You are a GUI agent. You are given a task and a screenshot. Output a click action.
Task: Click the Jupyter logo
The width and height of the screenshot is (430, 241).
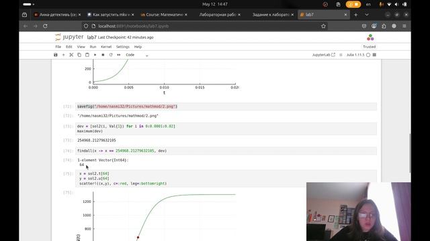(69, 37)
